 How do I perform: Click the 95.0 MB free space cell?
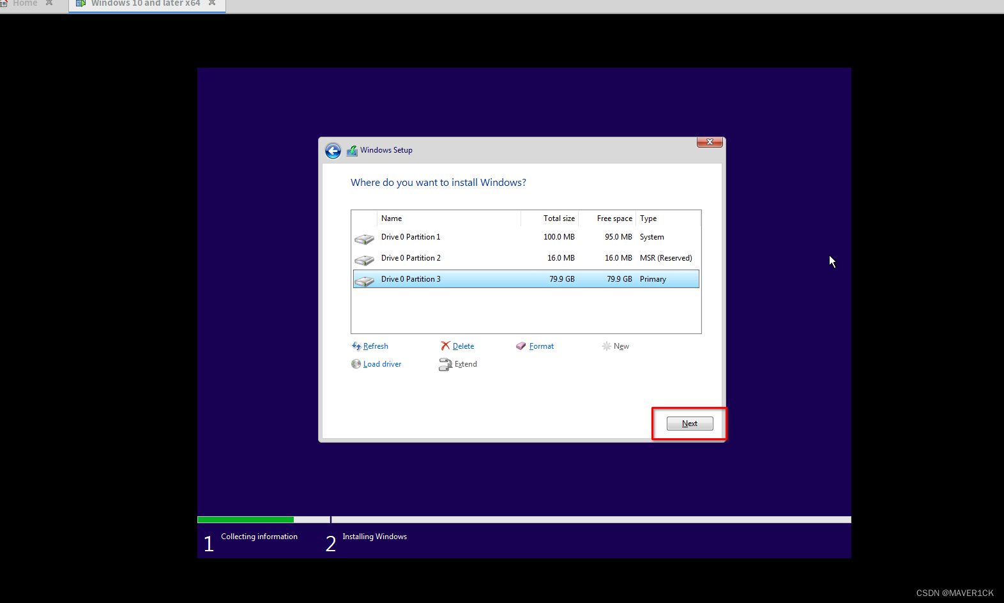click(618, 237)
